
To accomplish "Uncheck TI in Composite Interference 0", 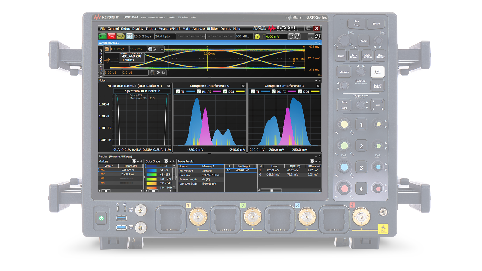I will [178, 92].
